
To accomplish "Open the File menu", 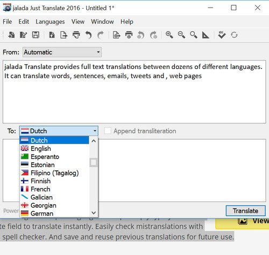I will coord(8,22).
